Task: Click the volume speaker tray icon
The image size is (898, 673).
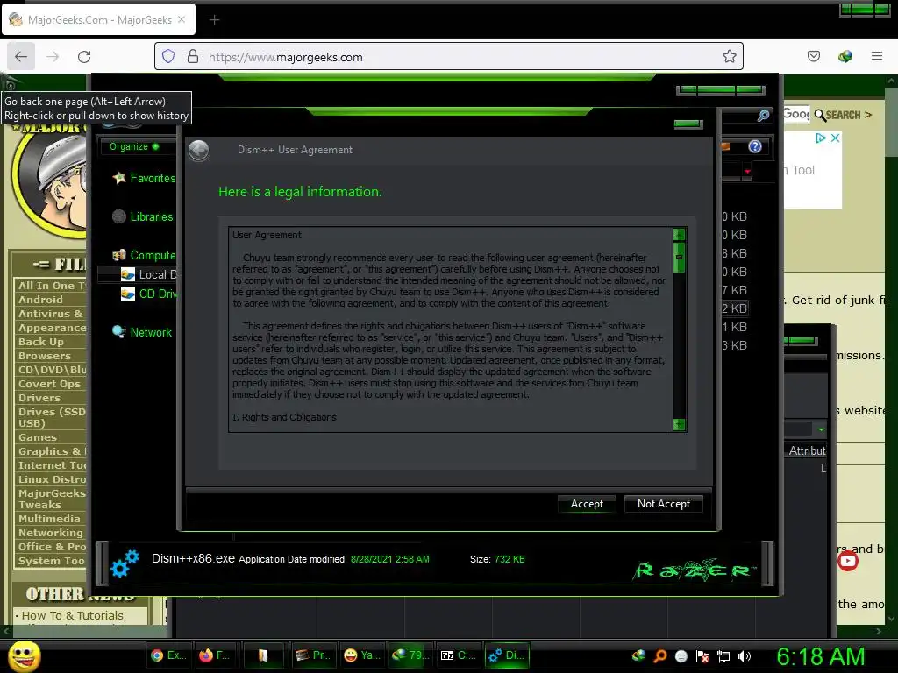Action: pos(744,656)
